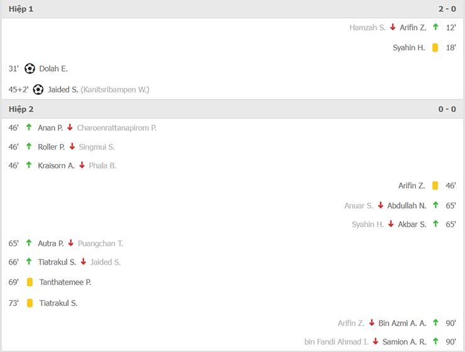Click green arrow next to Samion A. R.
The height and width of the screenshot is (352, 465).
pyautogui.click(x=435, y=342)
